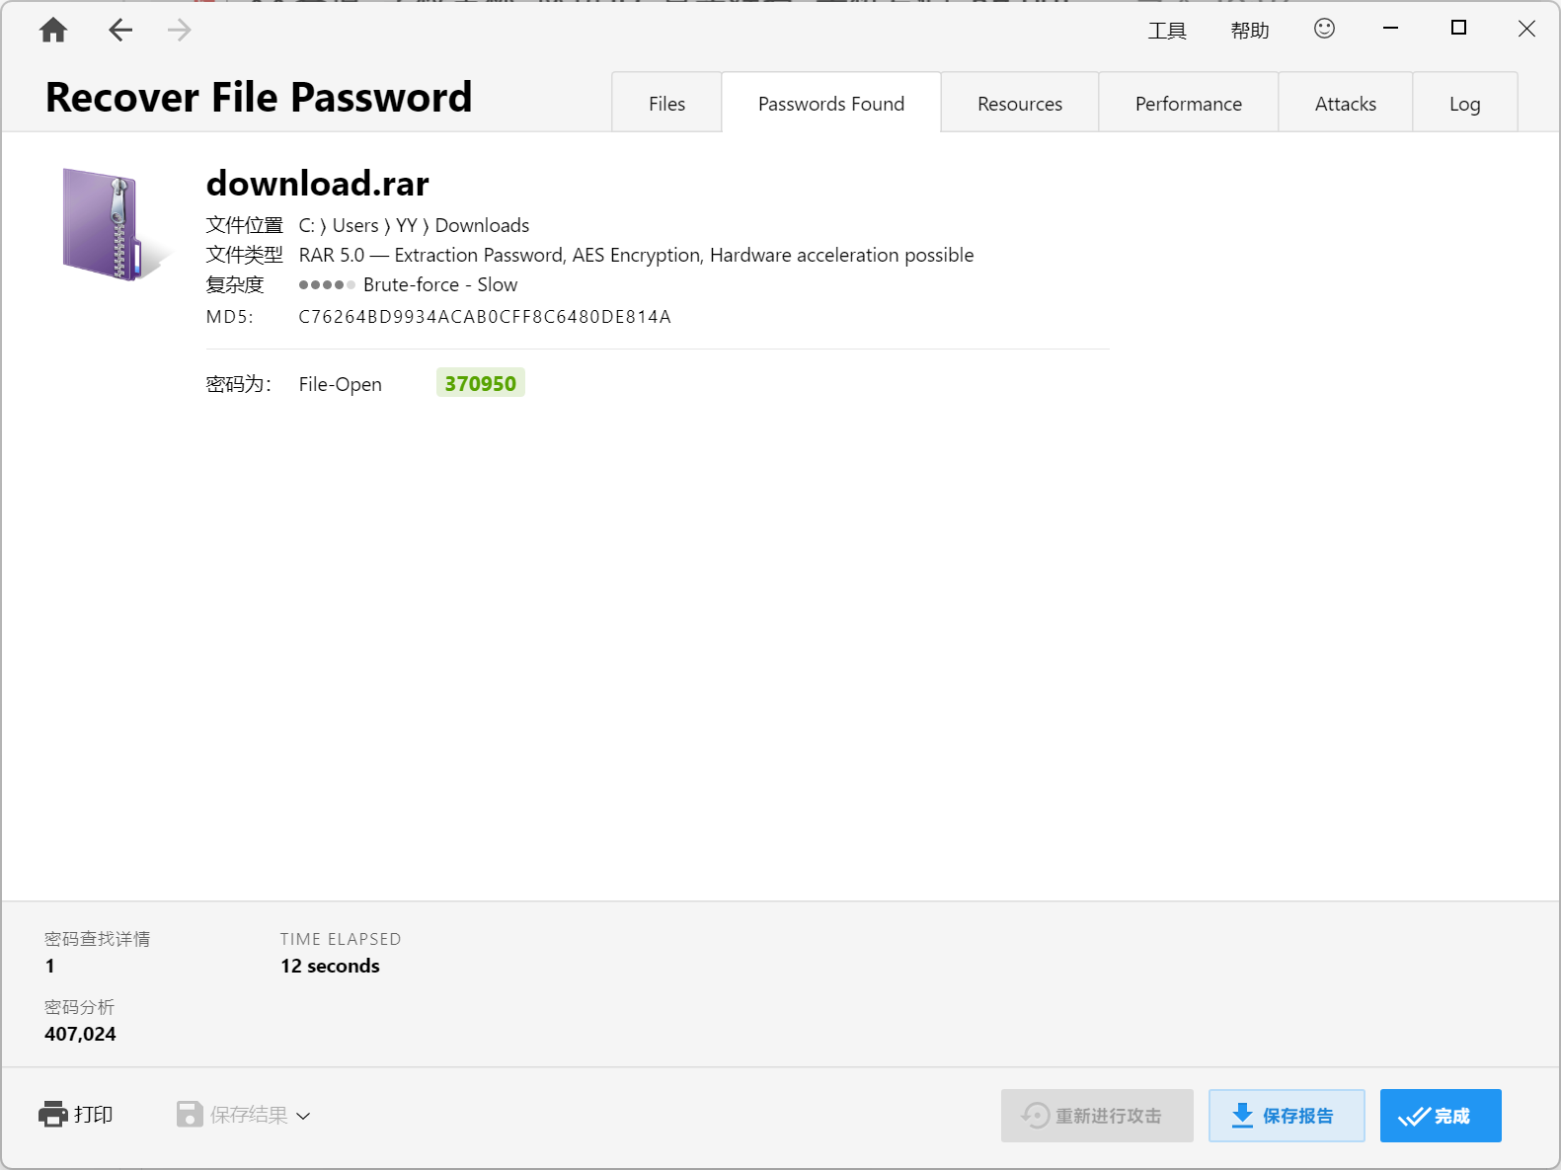Maximize the application window
This screenshot has height=1170, width=1561.
1458,29
